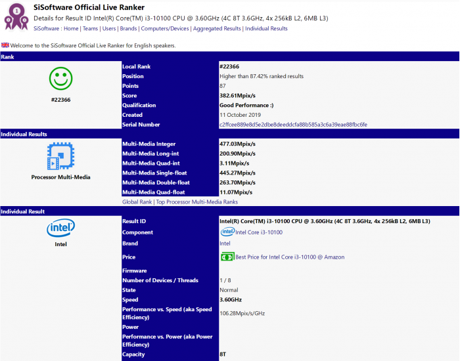View the Individual Results page

point(266,29)
